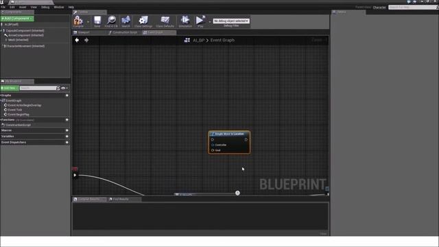Viewport: 439px width, 247px height.
Task: Click the exec output pin on the node
Action: point(246,139)
